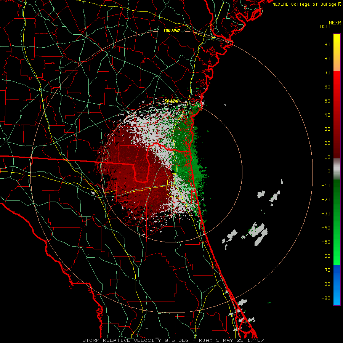Click the -10 scale label
Viewport: 343px width, 343px height.
326,186
